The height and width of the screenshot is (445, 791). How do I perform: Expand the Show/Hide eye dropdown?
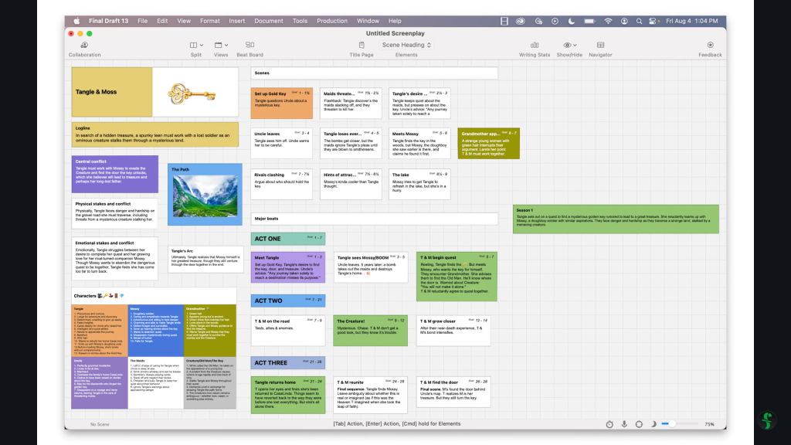[x=569, y=46]
